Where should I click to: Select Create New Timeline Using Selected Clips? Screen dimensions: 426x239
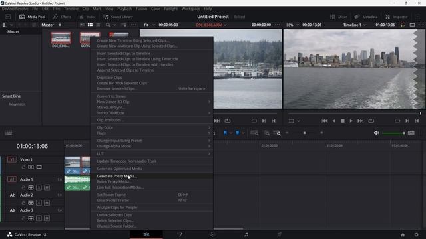152,40
